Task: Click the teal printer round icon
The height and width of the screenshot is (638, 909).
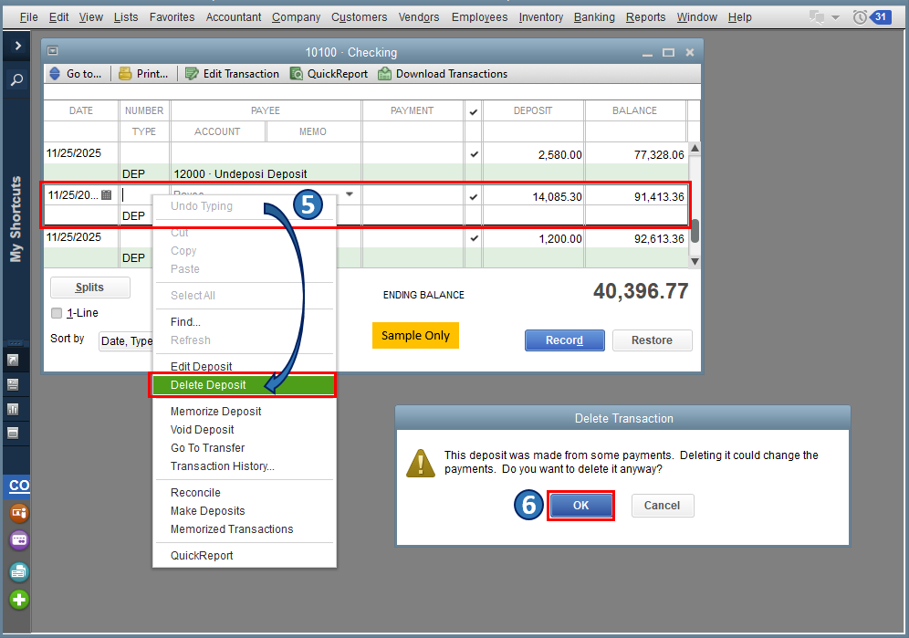Action: (x=18, y=572)
